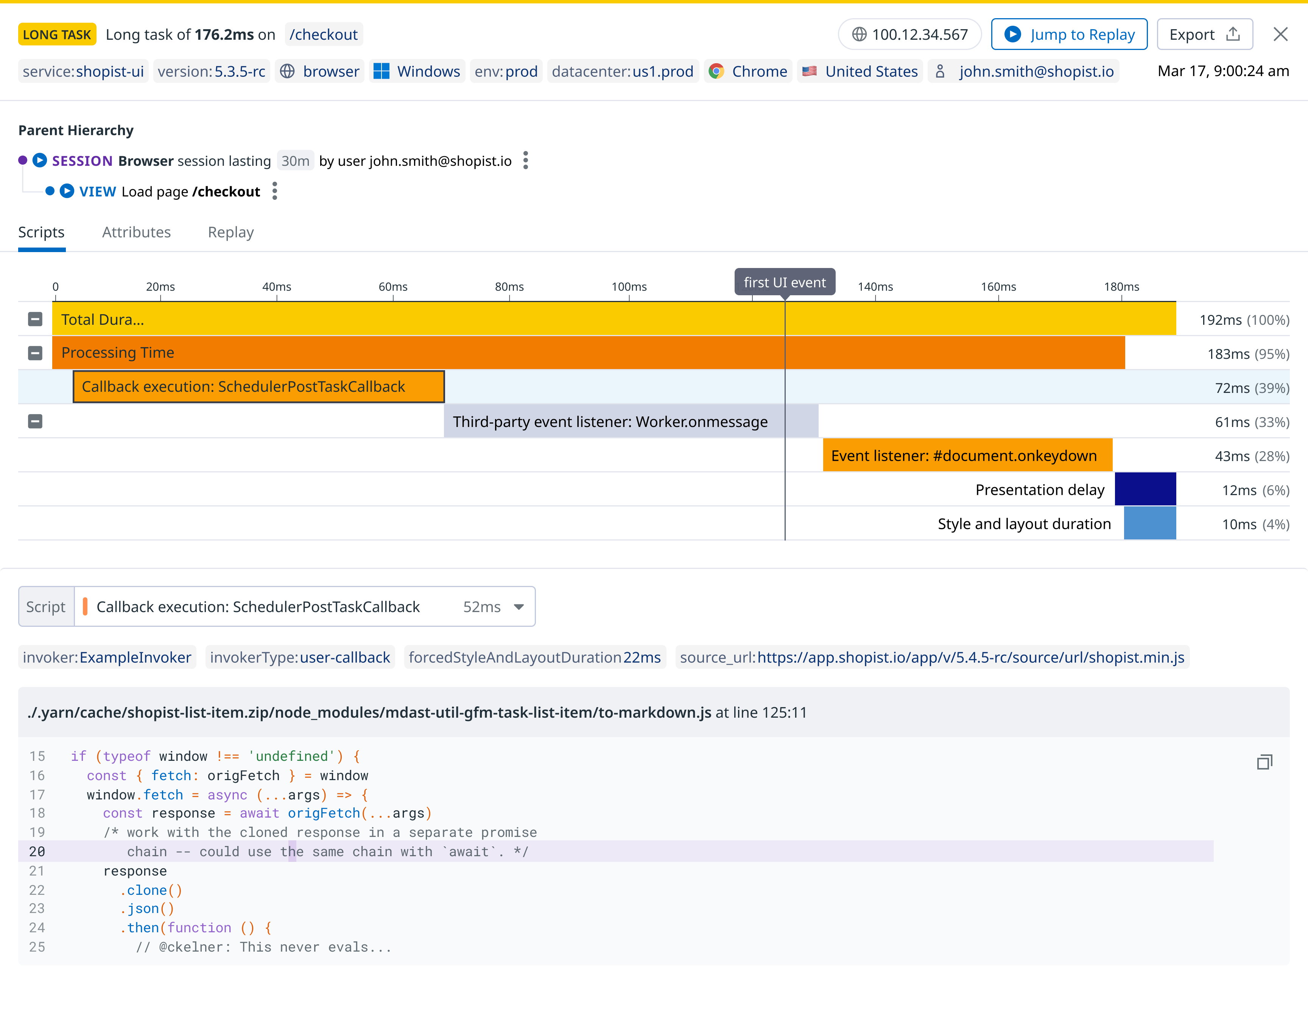The height and width of the screenshot is (1022, 1308).
Task: Select the Chrome browser tag icon
Action: (716, 71)
